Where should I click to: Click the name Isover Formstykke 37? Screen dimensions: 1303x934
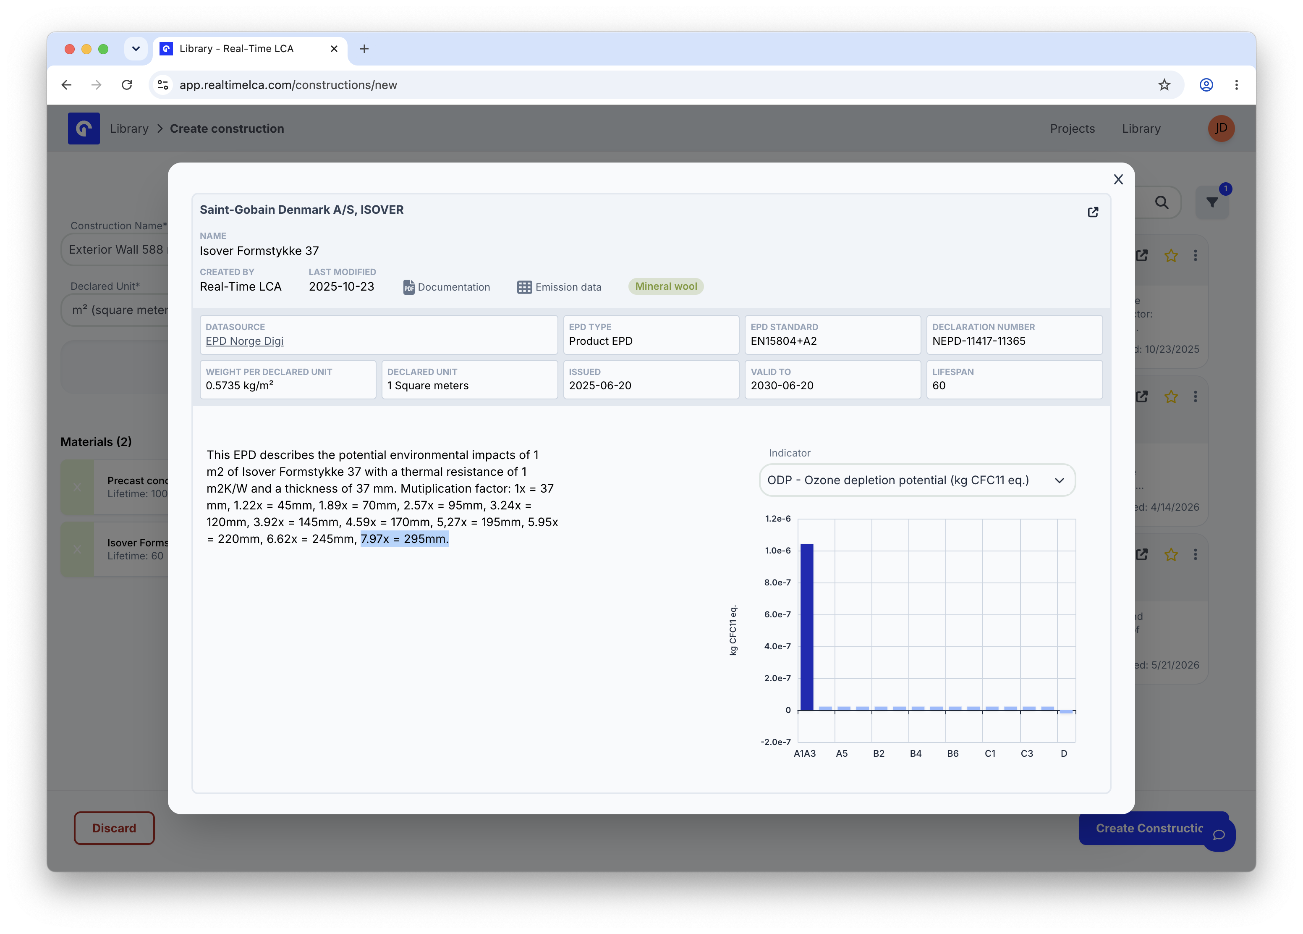(259, 251)
